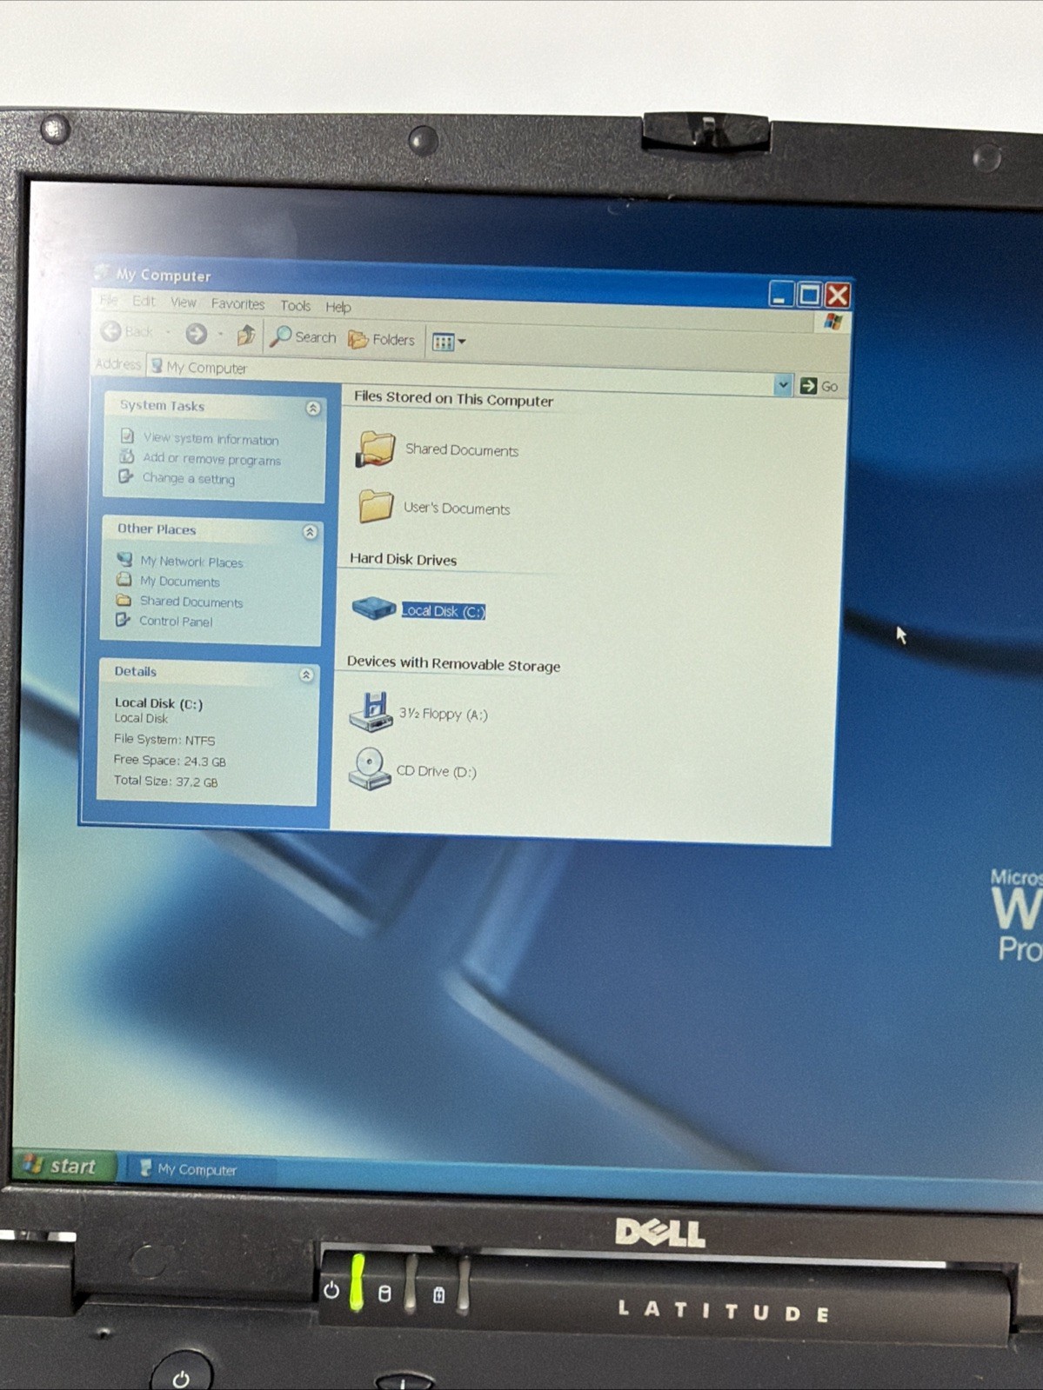Open My Network Places link
1043x1390 pixels.
click(x=191, y=562)
